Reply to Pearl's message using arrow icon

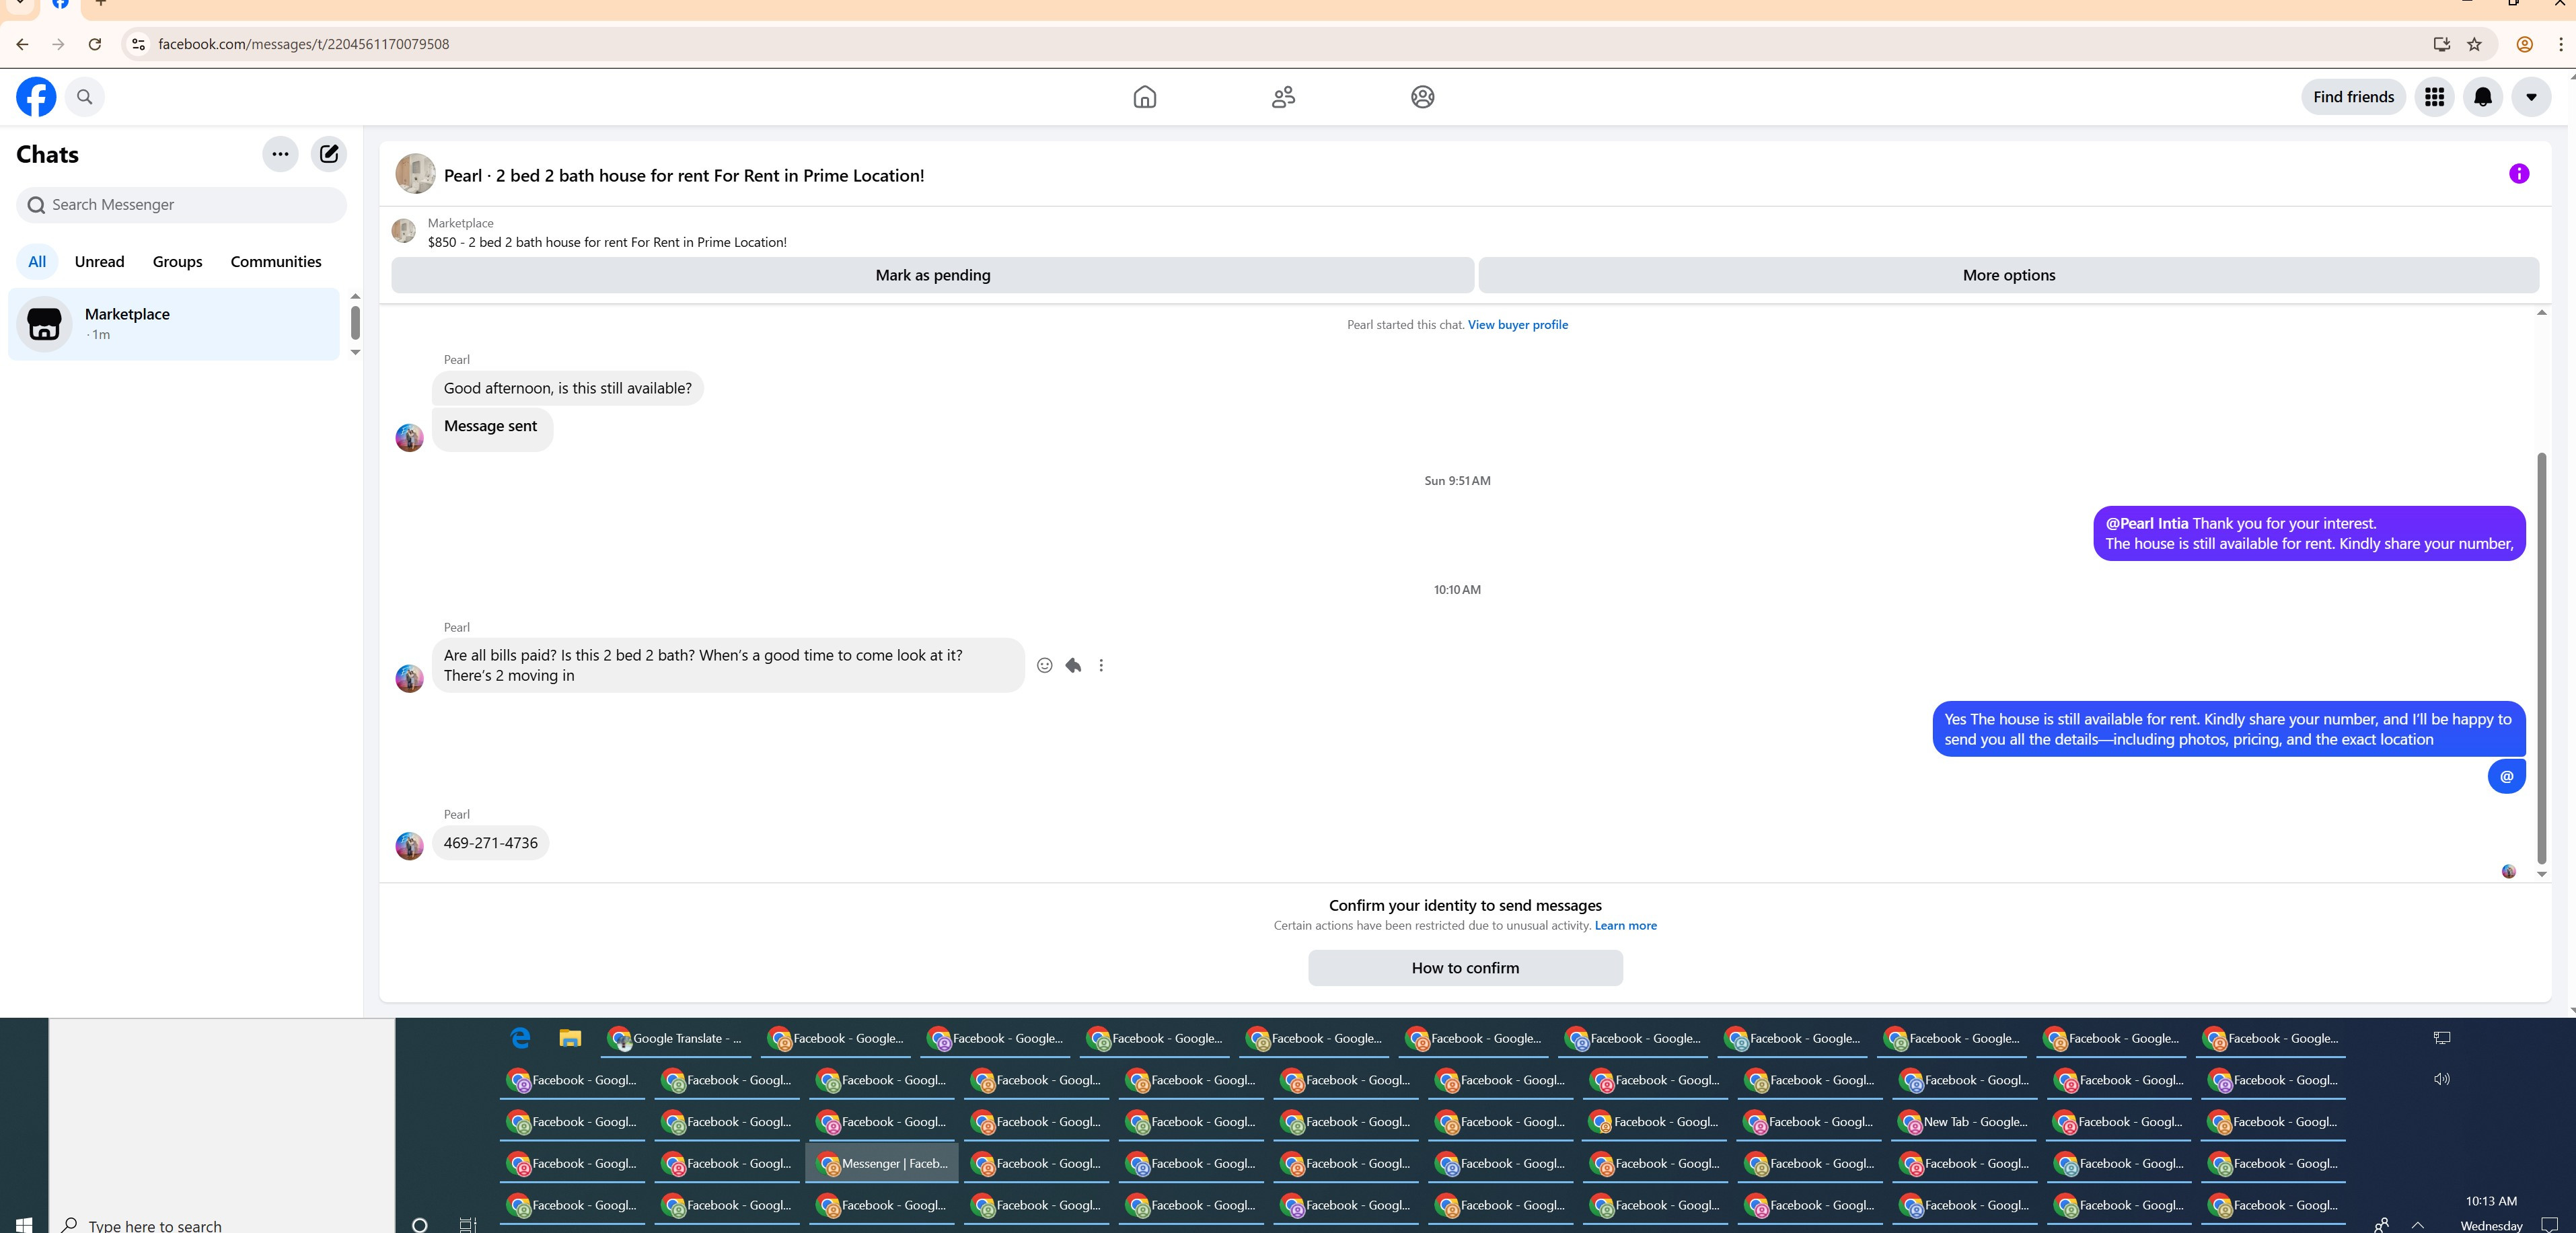tap(1073, 665)
